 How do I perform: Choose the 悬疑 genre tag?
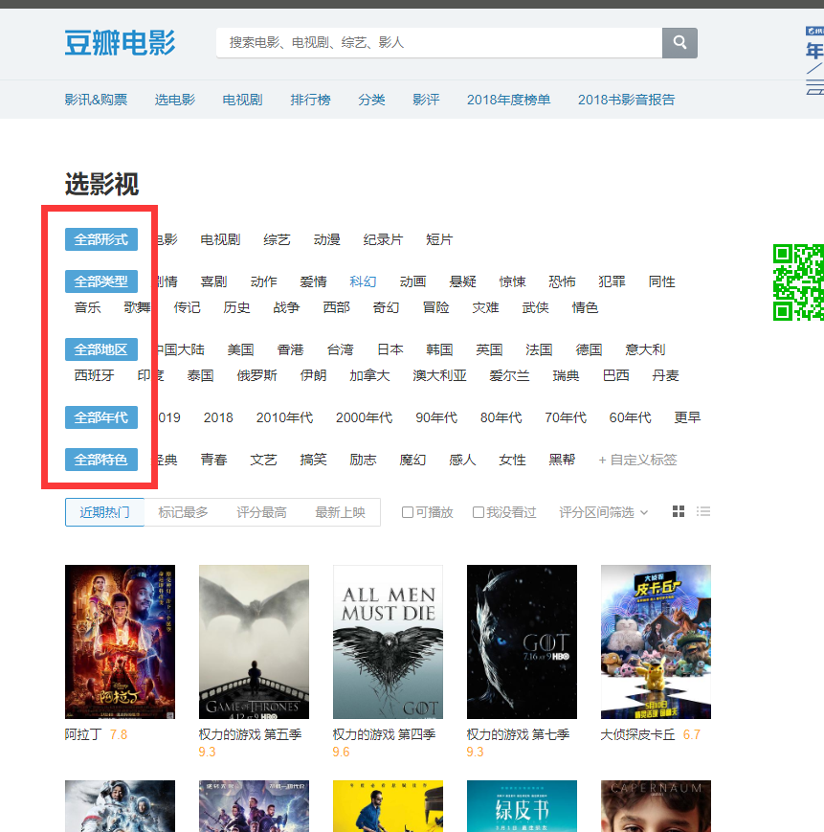coord(463,281)
